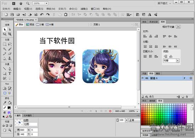
Task: Click the align left edges button
Action: coord(145,36)
